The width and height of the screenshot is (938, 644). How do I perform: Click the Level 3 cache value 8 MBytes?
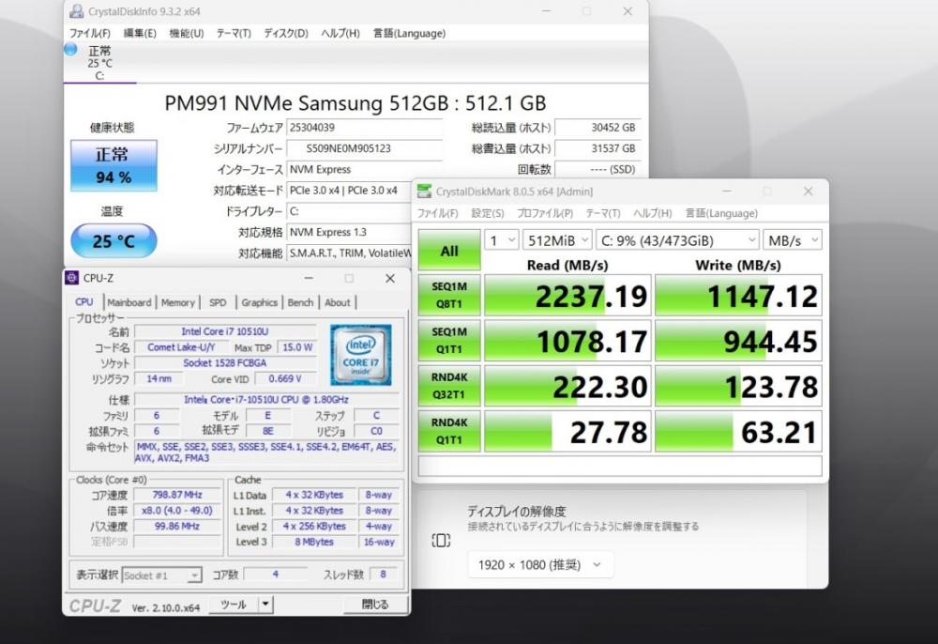point(314,542)
